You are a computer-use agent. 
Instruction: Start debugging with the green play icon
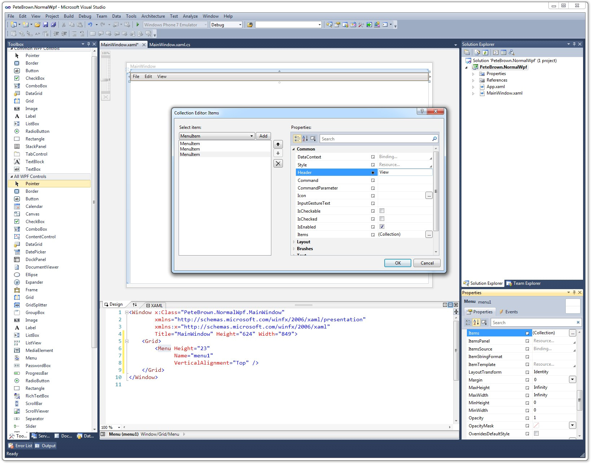point(137,25)
